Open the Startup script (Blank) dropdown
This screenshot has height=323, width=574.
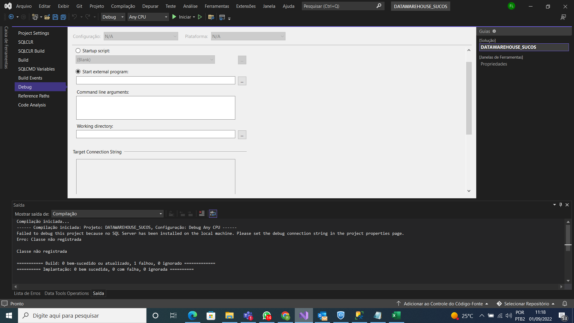145,60
